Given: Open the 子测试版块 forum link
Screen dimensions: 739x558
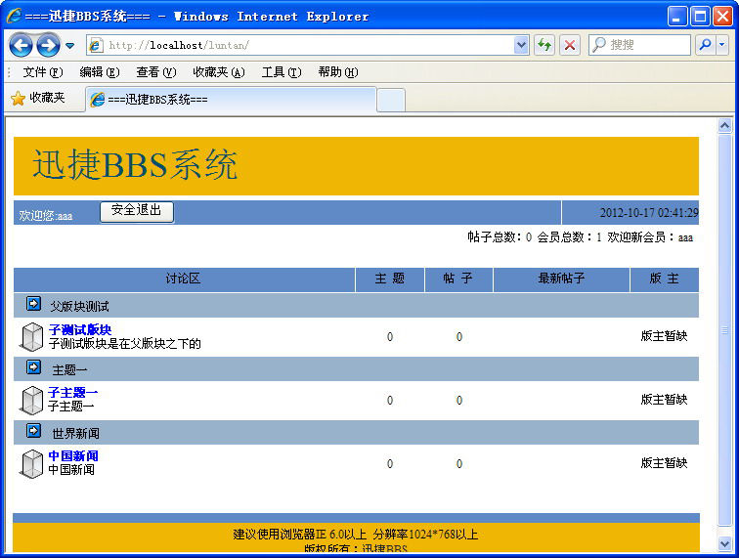Looking at the screenshot, I should pyautogui.click(x=80, y=329).
